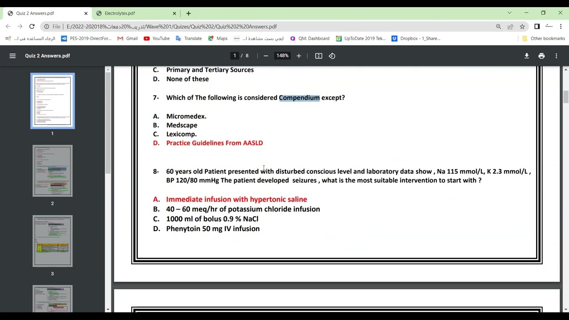
Task: Bookmark this tab with the star icon
Action: (522, 27)
